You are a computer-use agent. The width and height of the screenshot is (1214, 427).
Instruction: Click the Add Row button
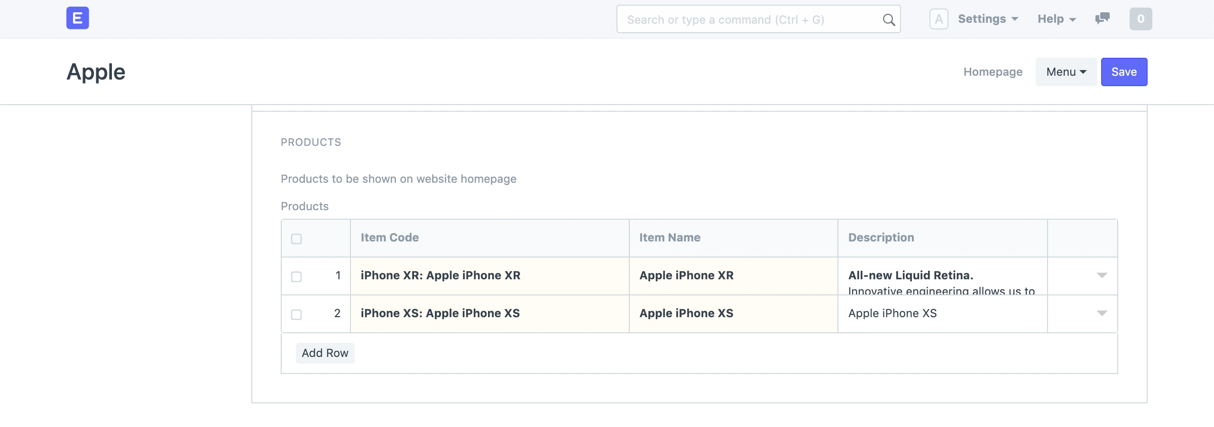tap(325, 353)
